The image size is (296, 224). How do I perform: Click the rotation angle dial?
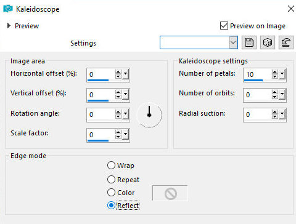click(149, 114)
